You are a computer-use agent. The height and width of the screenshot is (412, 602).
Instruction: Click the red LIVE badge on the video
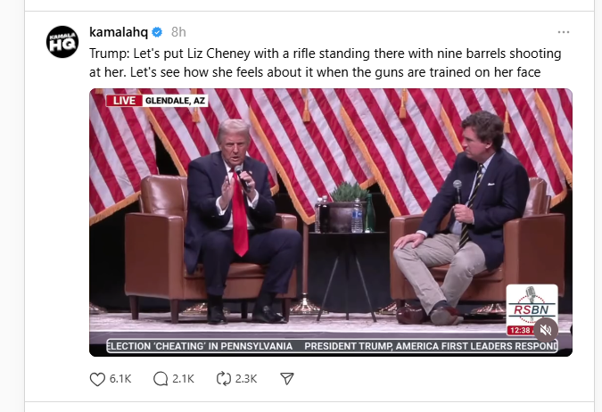pos(123,101)
